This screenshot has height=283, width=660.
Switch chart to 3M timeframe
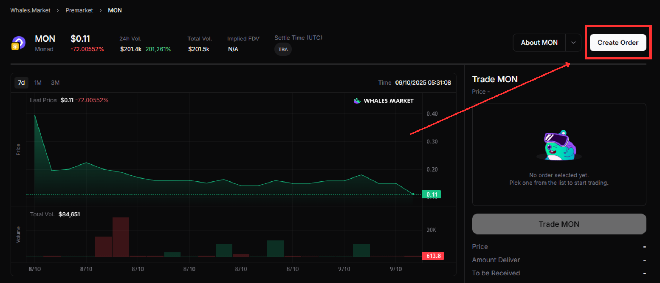point(55,83)
